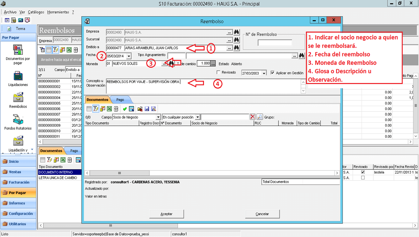Open the Liquidaciones calculator icon
Image resolution: width=419 pixels, height=237 pixels.
[x=18, y=76]
